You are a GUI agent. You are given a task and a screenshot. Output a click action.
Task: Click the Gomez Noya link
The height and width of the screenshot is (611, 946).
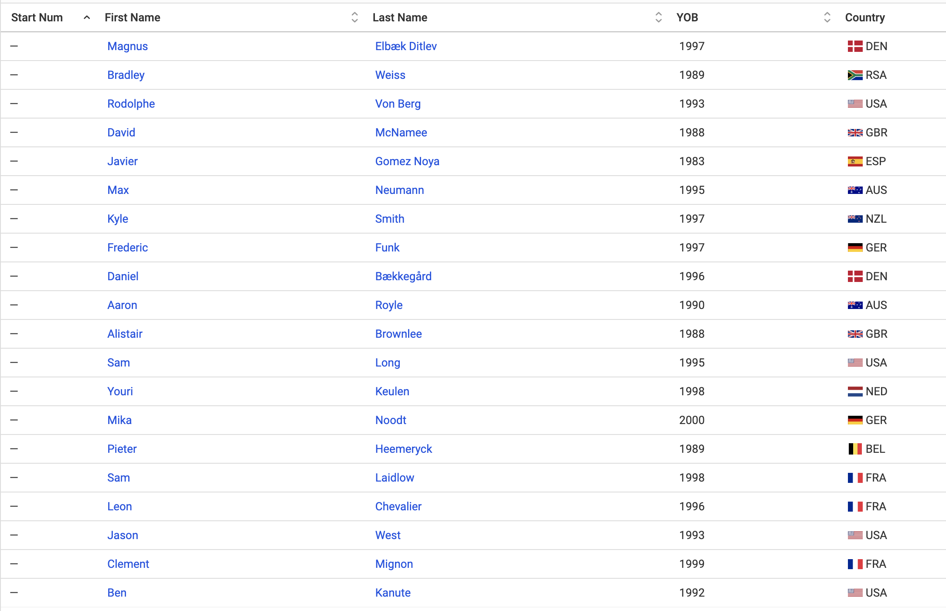(x=407, y=161)
